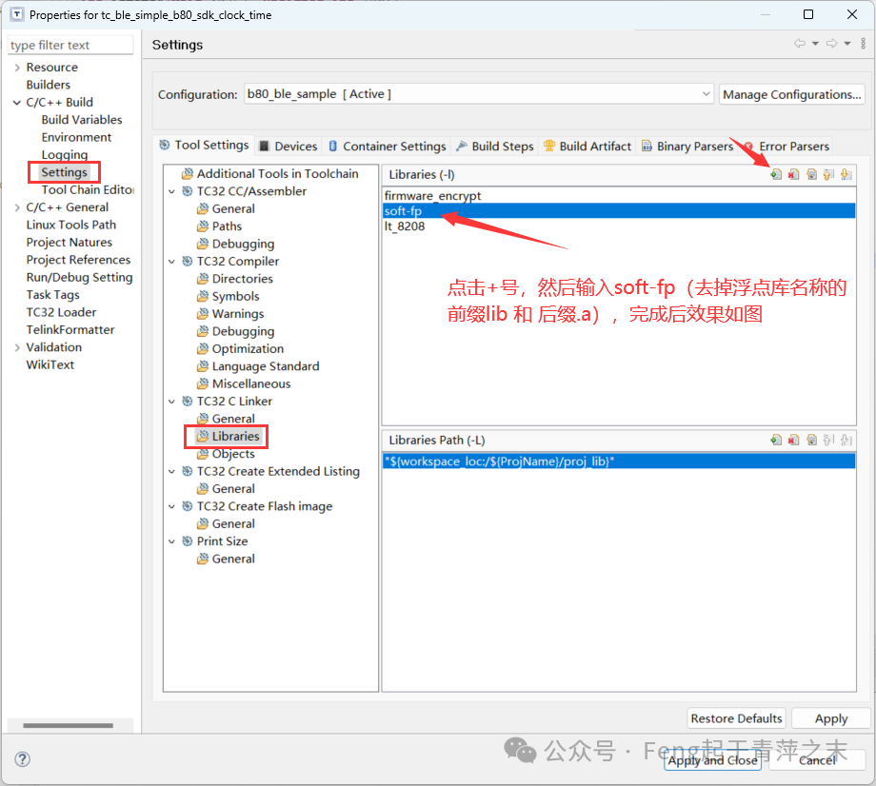The height and width of the screenshot is (786, 876).
Task: Click Add icon in Libraries Path (-L) toolbar
Action: coord(776,440)
